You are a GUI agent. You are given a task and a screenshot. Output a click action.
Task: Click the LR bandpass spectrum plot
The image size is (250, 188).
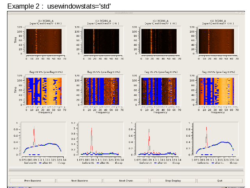pos(158,139)
